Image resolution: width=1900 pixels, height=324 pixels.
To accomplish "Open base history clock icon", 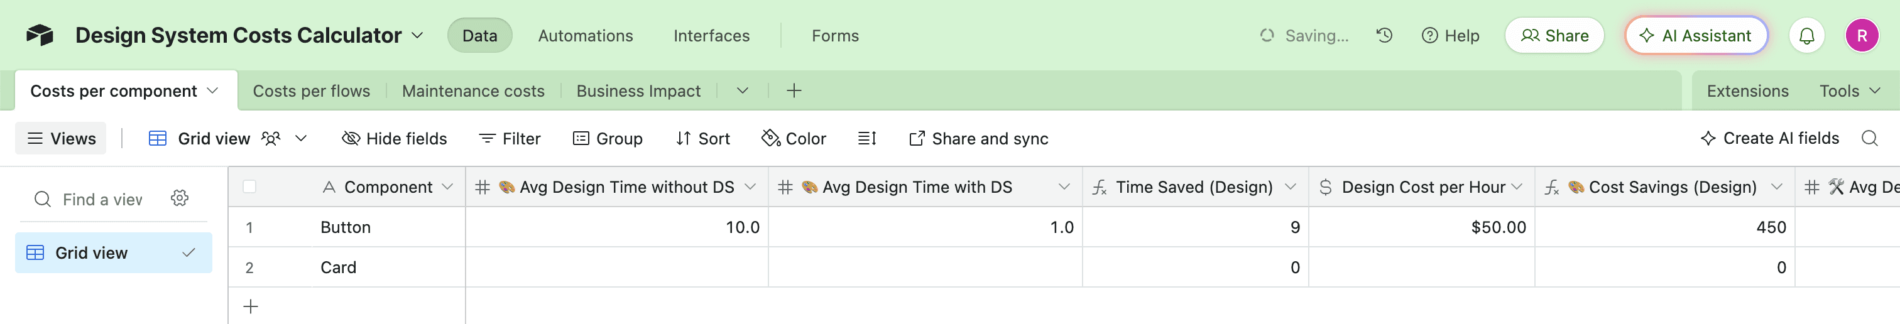I will tap(1384, 35).
